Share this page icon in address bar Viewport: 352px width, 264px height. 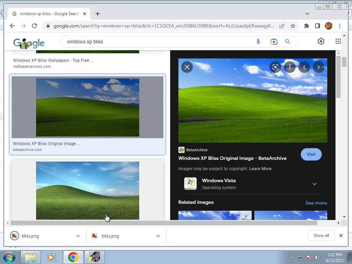[x=282, y=26]
